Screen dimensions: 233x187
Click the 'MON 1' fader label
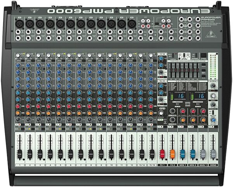183,165
